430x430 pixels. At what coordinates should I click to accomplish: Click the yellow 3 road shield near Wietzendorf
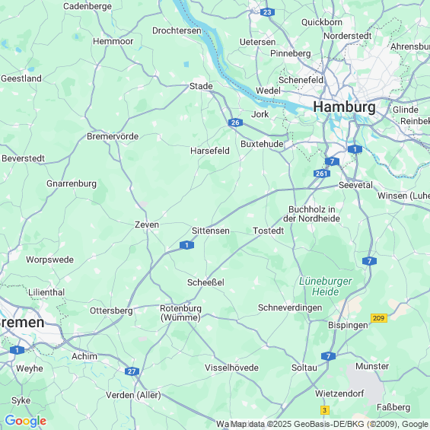325,410
